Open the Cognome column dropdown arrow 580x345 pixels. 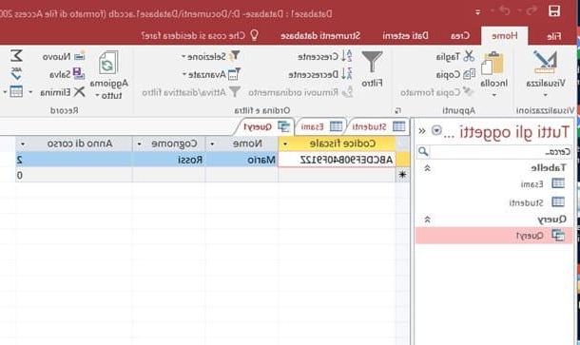(x=139, y=144)
